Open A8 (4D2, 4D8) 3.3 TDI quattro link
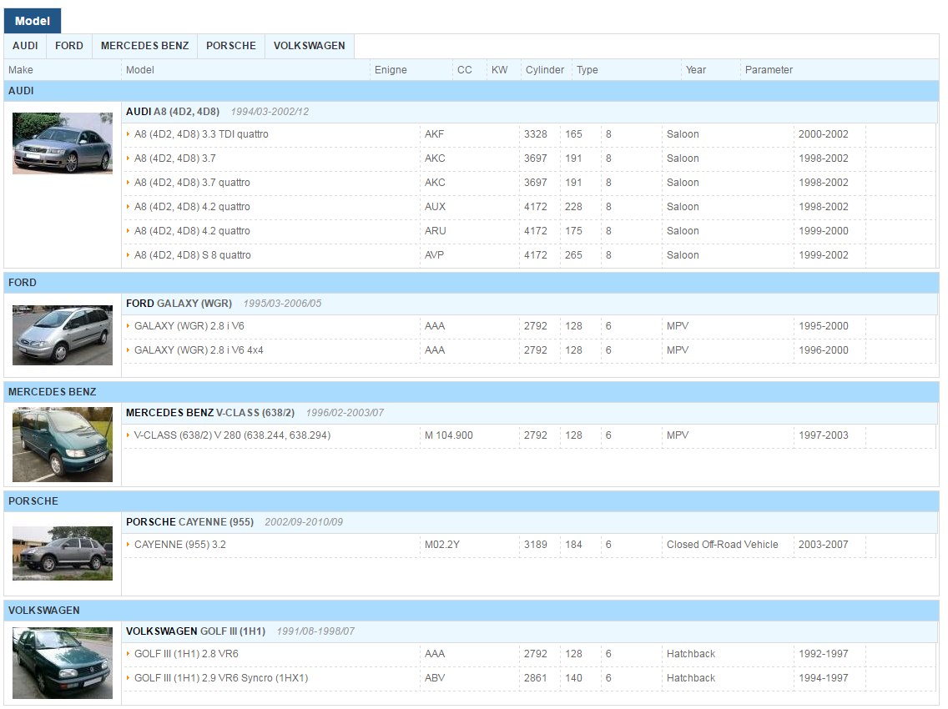 tap(201, 134)
